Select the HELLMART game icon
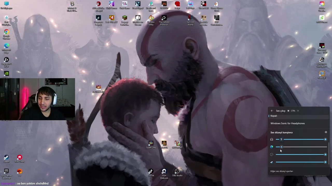 click(177, 145)
